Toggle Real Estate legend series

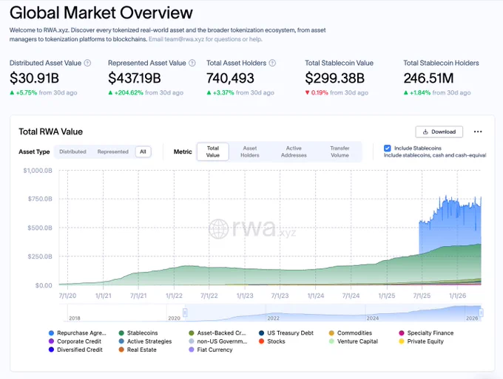point(138,349)
